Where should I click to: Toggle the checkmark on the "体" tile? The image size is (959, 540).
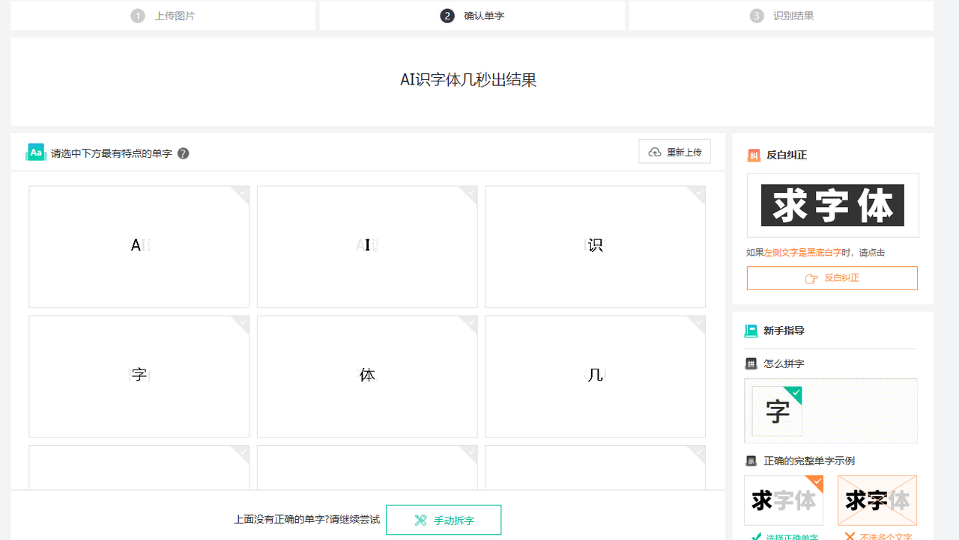[x=469, y=324]
